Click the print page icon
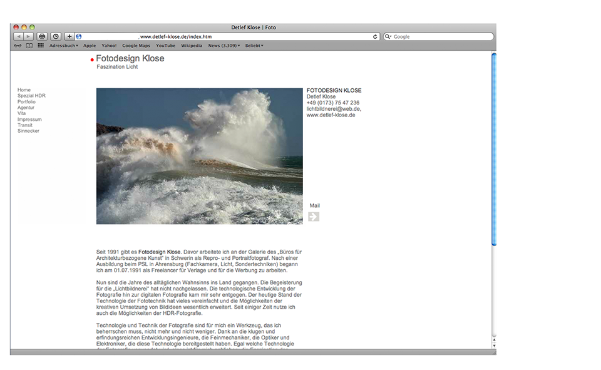601x370 pixels. pyautogui.click(x=42, y=36)
